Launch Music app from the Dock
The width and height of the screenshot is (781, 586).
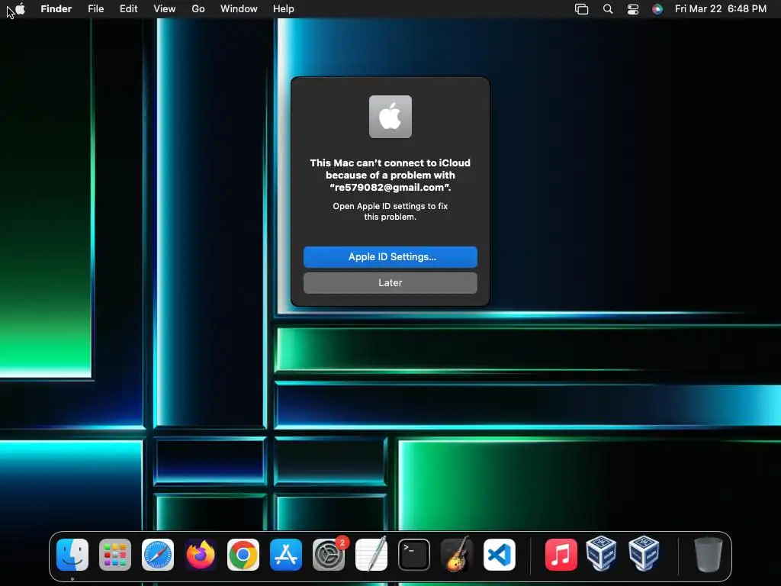(x=561, y=555)
